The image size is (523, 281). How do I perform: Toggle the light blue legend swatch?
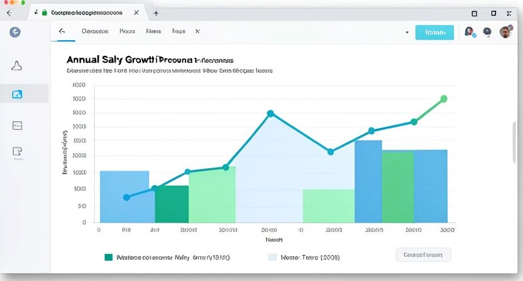(x=272, y=257)
